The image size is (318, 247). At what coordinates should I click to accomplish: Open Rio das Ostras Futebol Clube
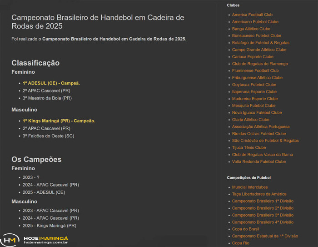(x=259, y=133)
